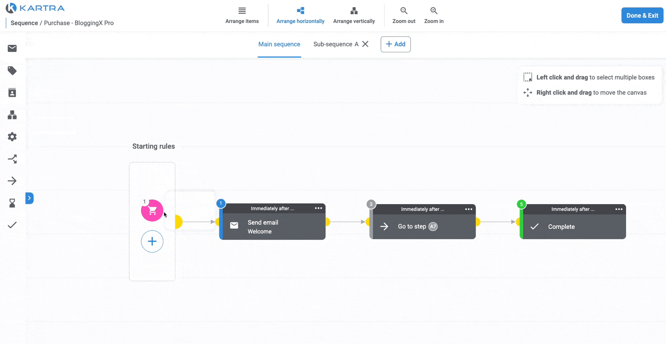Open three-dot menu on Complete step

point(618,209)
